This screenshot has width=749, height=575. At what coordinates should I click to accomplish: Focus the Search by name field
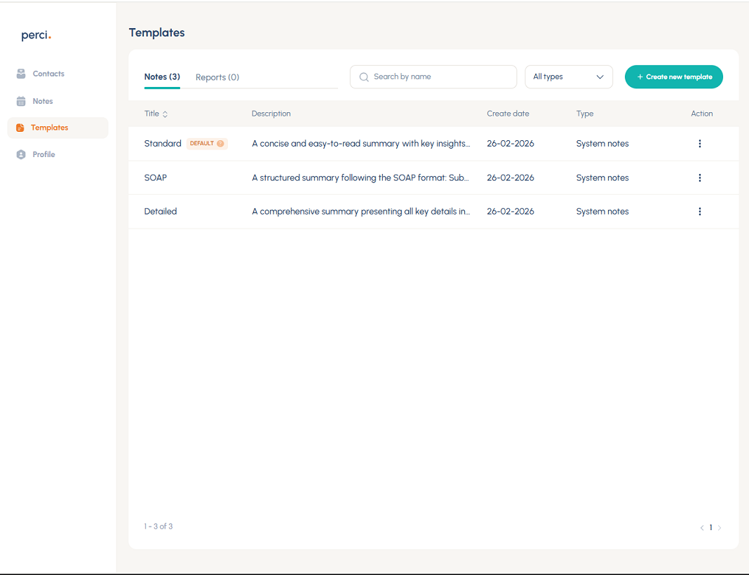point(433,77)
